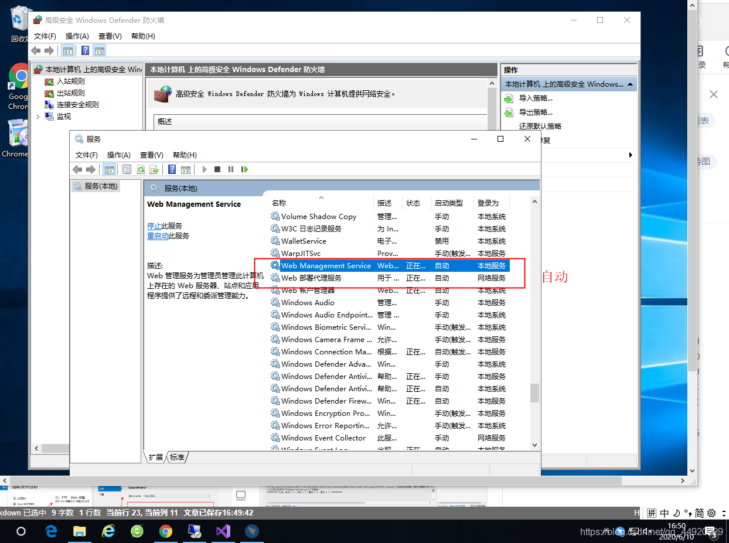Viewport: 729px width, 543px height.
Task: Select 出站规则 in firewall tree
Action: tap(71, 93)
